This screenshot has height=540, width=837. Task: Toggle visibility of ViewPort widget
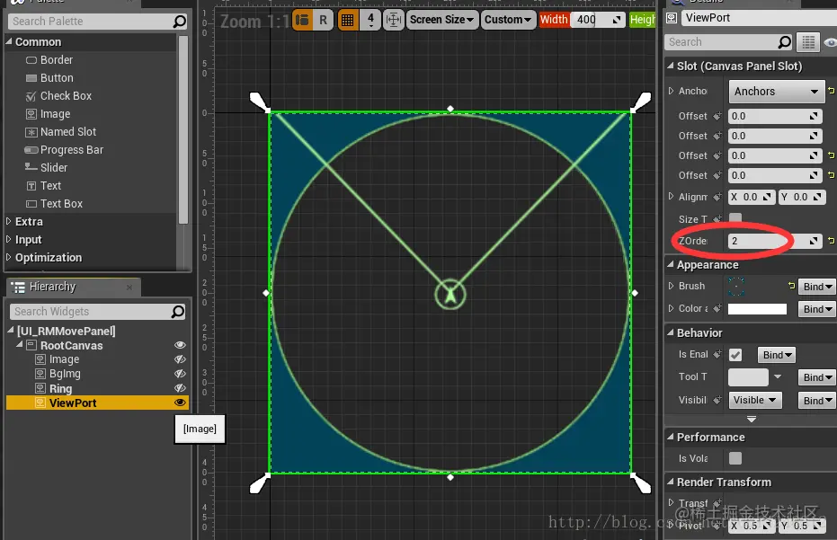tap(180, 403)
